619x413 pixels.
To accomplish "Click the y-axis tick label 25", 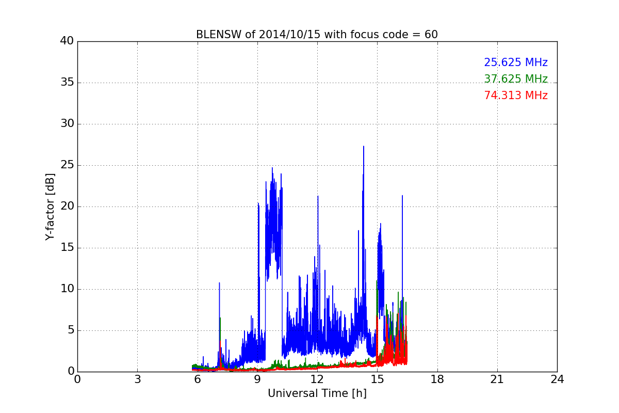I will tap(67, 165).
